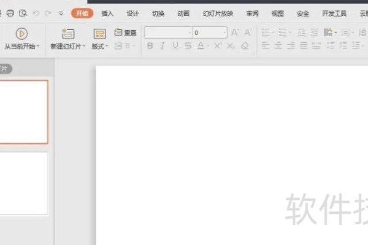Toggle superscript formatting
The image size is (368, 245).
tap(218, 46)
